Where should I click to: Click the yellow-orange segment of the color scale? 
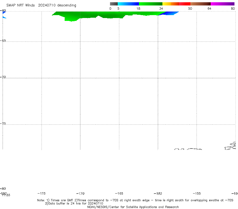171,4
